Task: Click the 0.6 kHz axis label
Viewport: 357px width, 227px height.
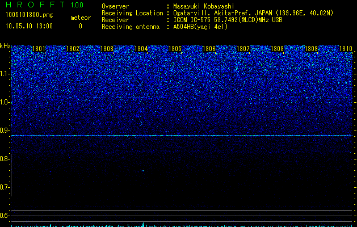Action: [5, 216]
